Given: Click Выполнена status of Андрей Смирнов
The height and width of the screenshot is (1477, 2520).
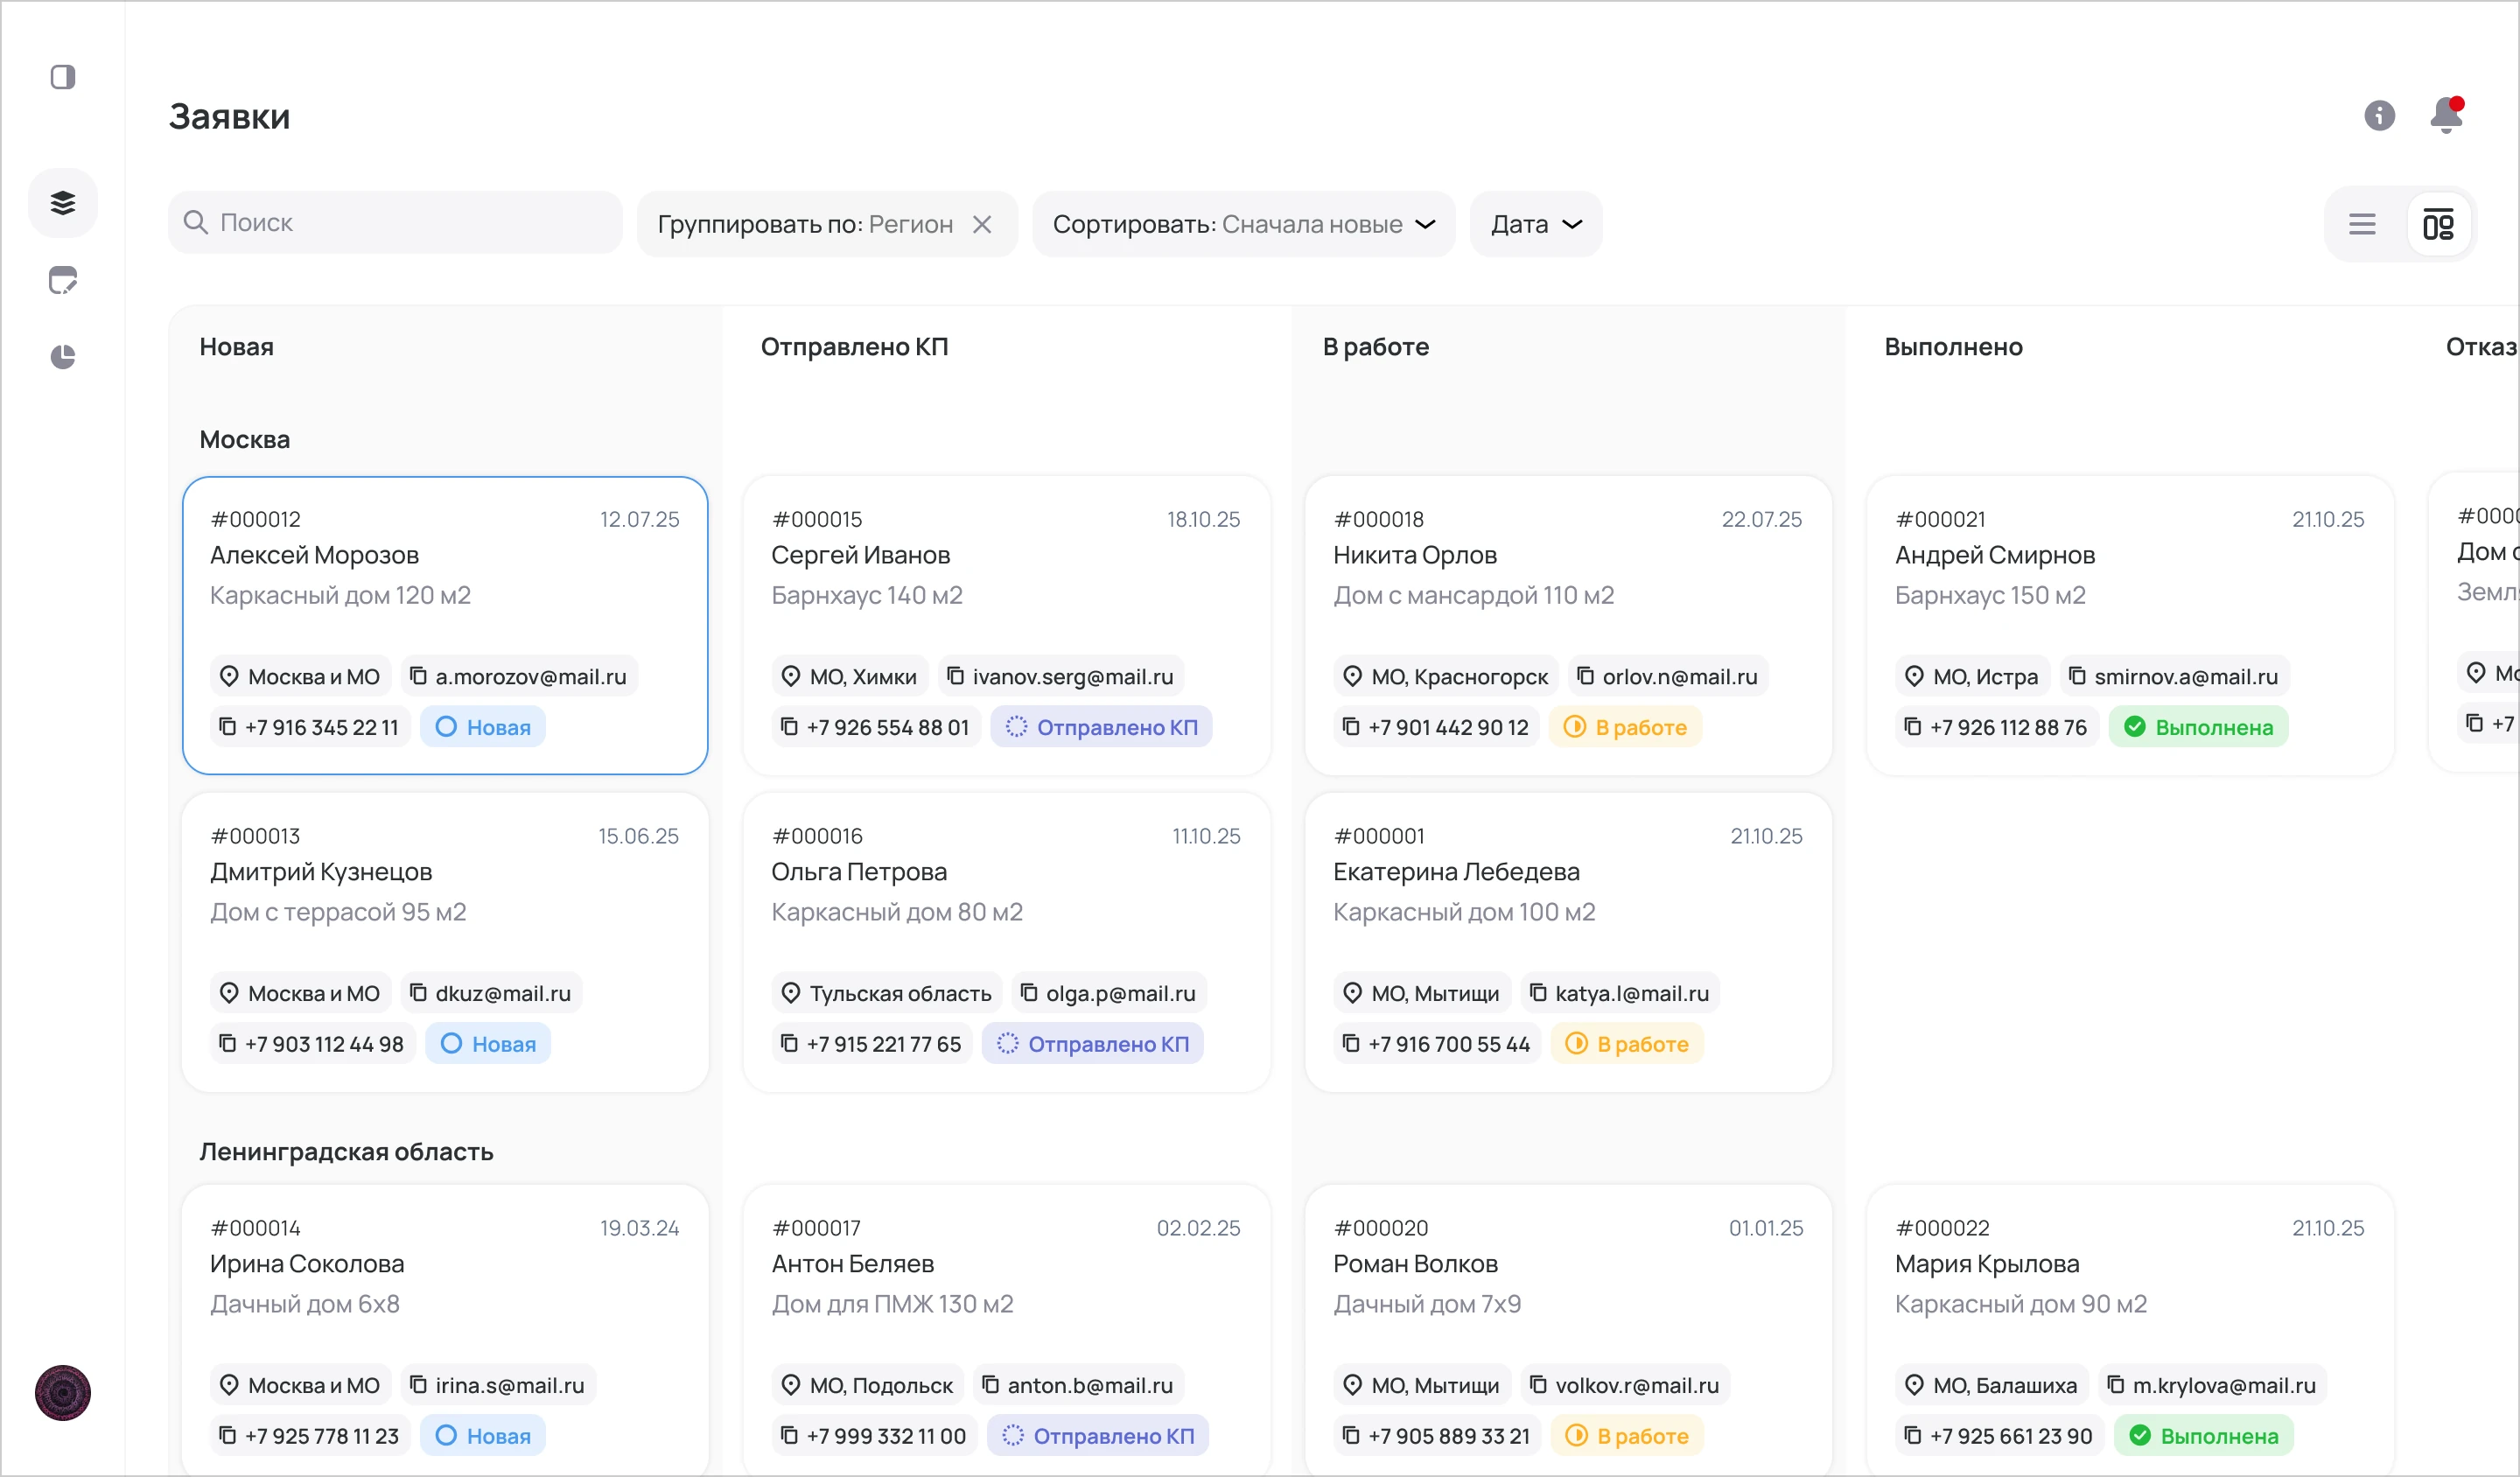Looking at the screenshot, I should click(2198, 727).
